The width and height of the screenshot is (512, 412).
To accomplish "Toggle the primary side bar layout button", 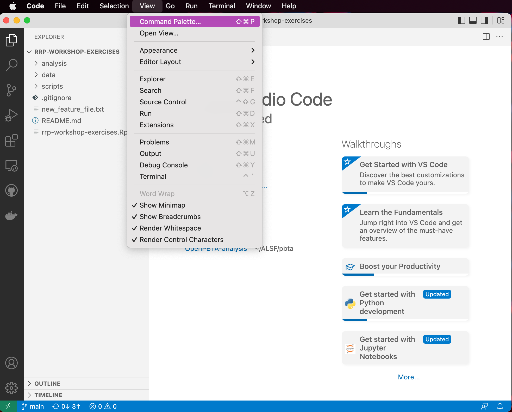I will pos(461,20).
